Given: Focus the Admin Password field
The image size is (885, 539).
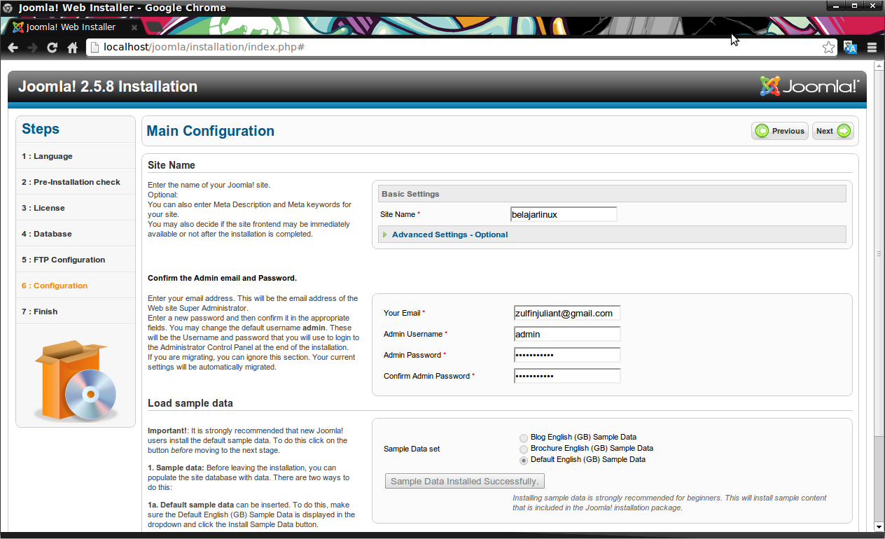Looking at the screenshot, I should click(567, 355).
